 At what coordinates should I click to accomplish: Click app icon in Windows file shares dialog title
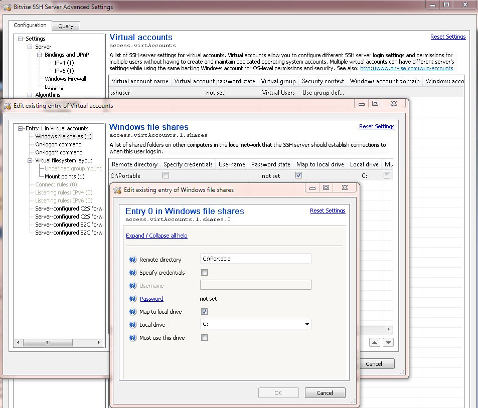coord(117,190)
